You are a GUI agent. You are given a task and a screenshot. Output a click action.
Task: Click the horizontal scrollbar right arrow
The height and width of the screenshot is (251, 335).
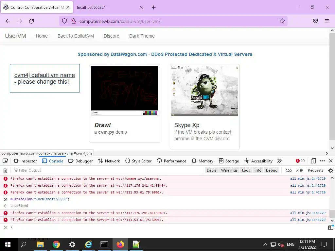(327, 153)
